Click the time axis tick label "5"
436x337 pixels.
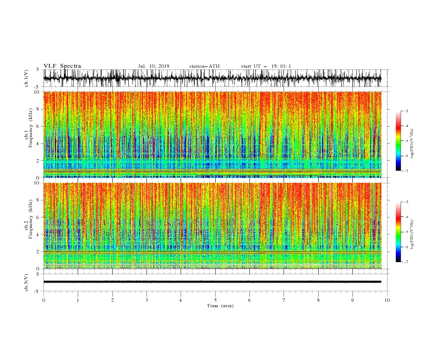pos(215,300)
